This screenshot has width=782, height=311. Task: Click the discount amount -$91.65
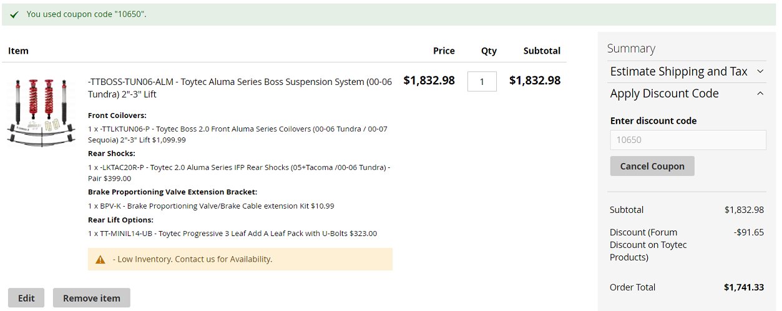[749, 232]
